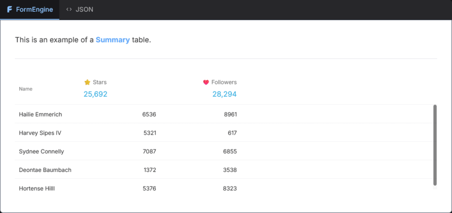
Task: Click the Stars total 25,692
Action: [x=96, y=94]
